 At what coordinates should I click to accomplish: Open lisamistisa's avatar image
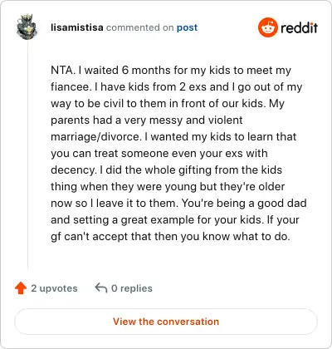(x=27, y=27)
